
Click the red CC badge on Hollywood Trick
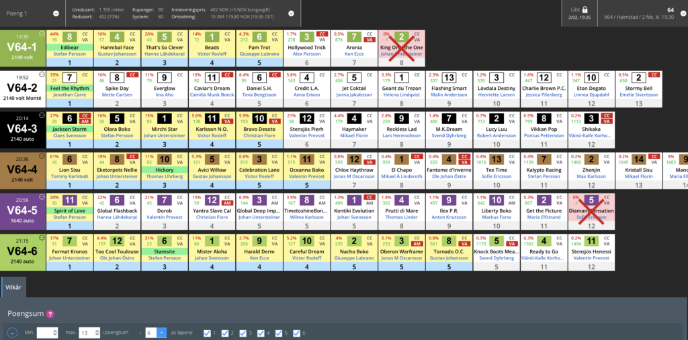tap(322, 34)
